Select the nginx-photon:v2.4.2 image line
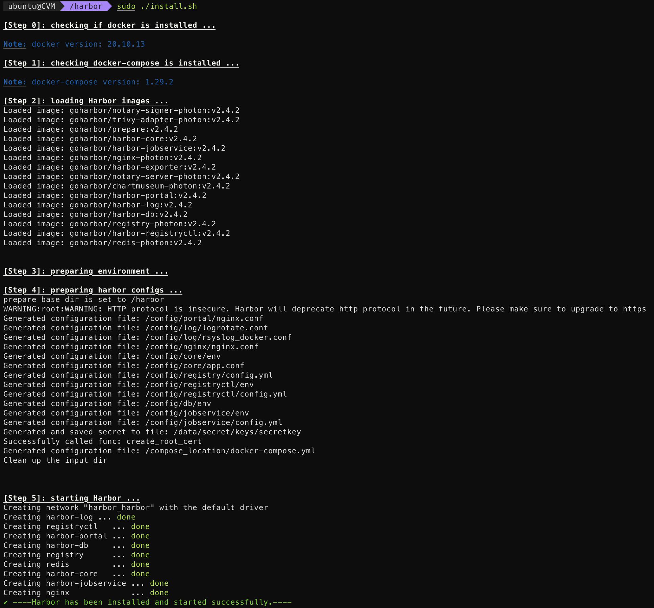 (x=103, y=158)
